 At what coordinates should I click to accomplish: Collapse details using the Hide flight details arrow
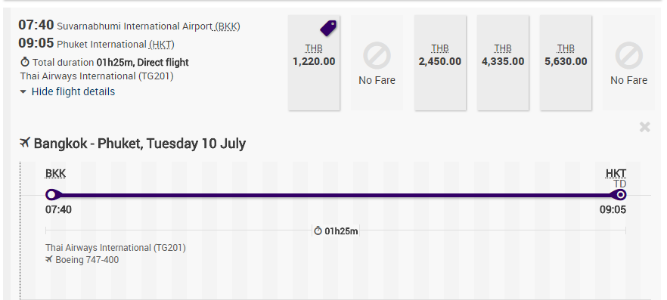click(23, 91)
